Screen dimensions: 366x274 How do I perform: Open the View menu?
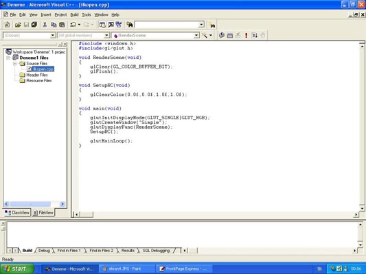point(34,14)
